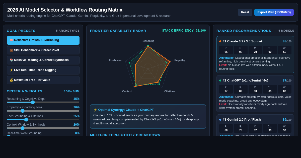Pick Massive Reading & Context Synthesis preset
The width and height of the screenshot is (301, 158).
43,60
